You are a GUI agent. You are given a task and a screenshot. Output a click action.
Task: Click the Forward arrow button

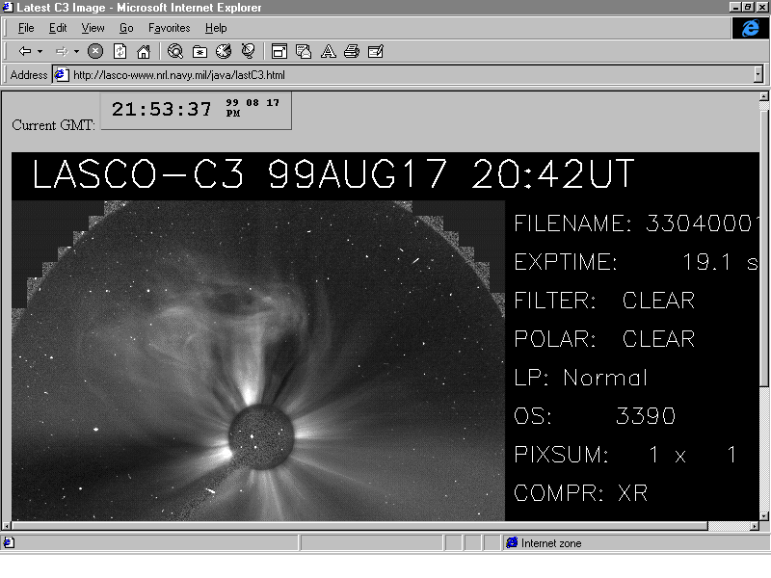(x=61, y=51)
